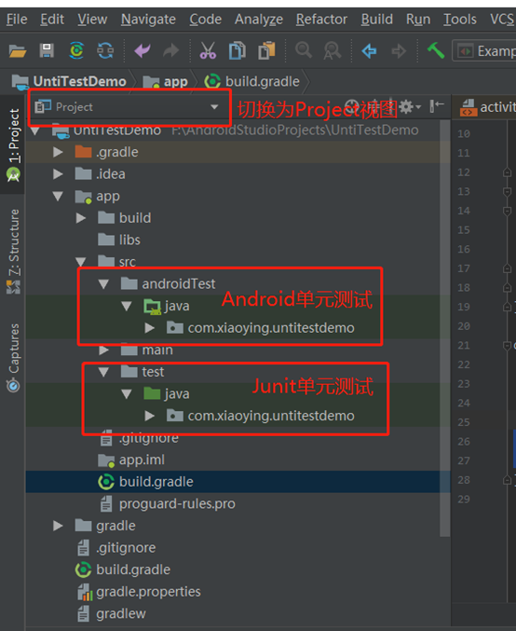Click the Cut scissors icon
Screen dimensions: 516x631
pyautogui.click(x=208, y=50)
